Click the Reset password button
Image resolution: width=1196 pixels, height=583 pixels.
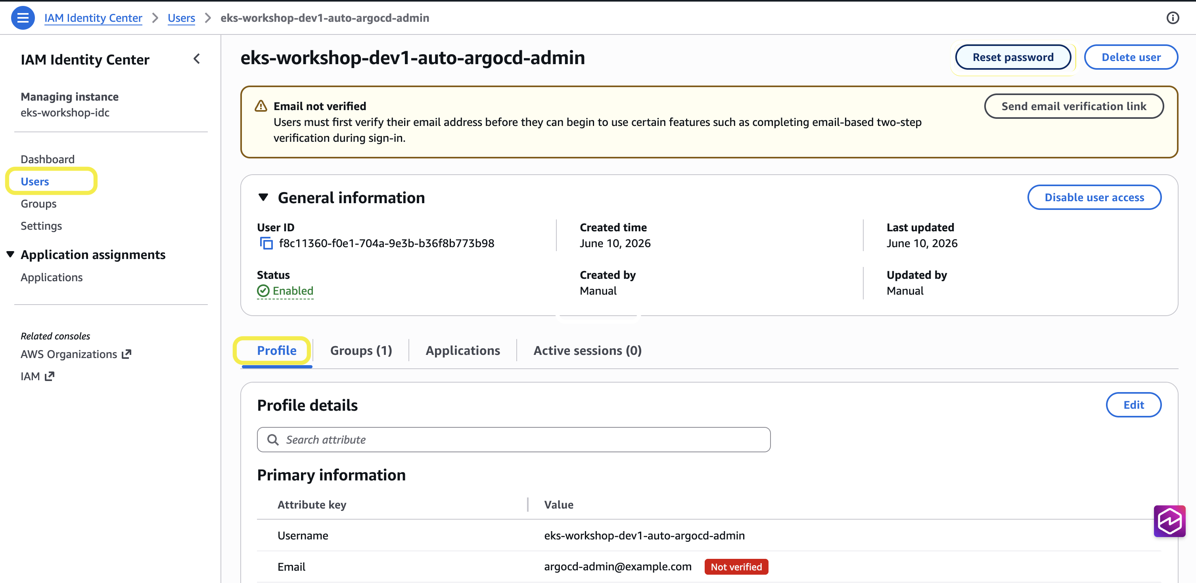point(1013,57)
